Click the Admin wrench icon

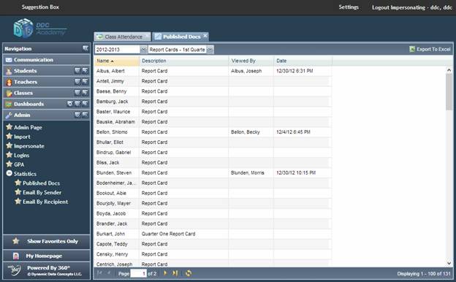pos(9,115)
